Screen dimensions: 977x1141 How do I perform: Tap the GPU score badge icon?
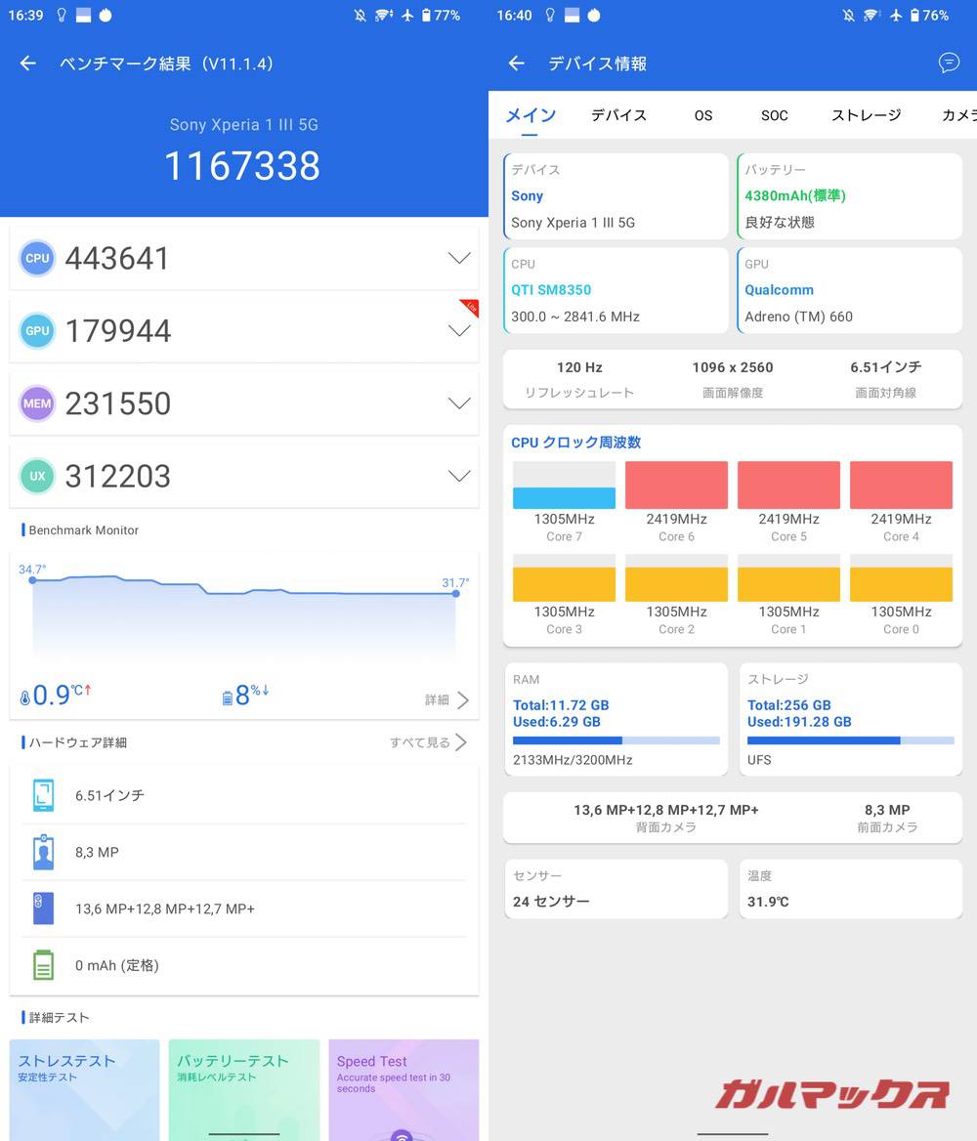point(37,331)
